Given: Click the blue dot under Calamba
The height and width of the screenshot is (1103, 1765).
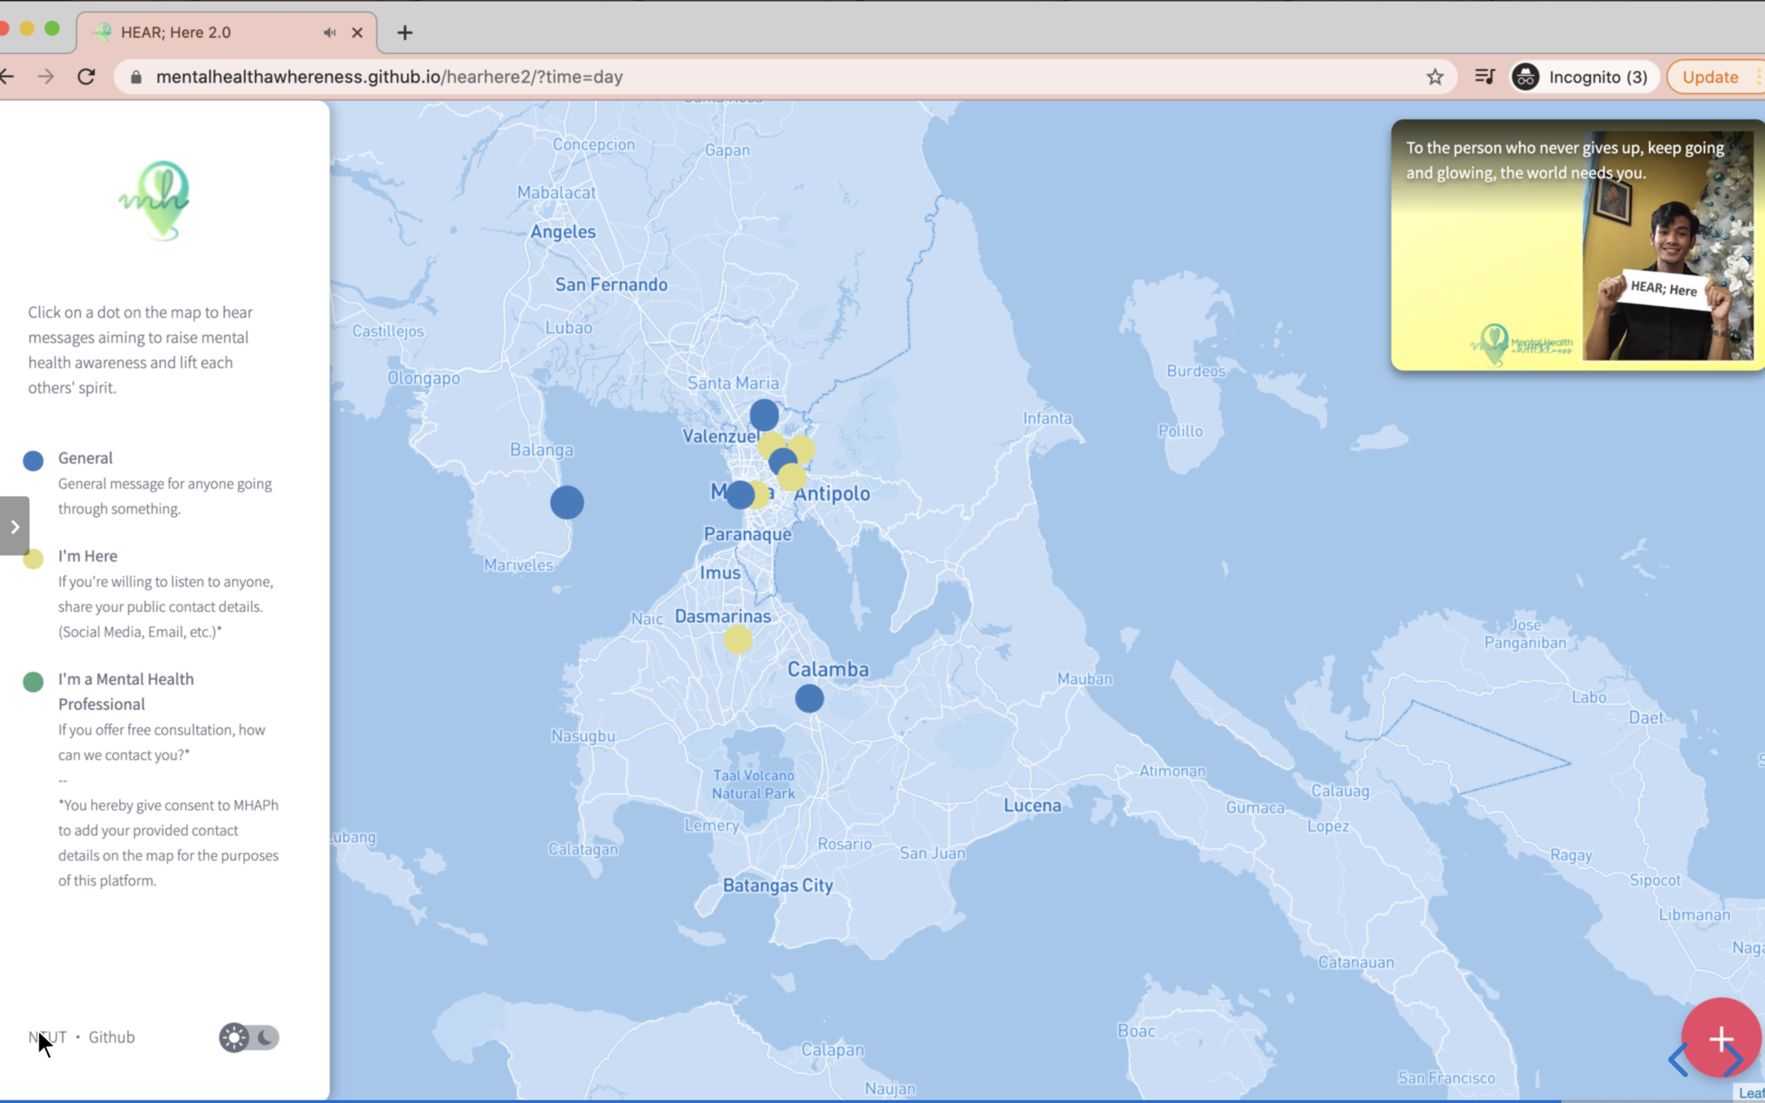Looking at the screenshot, I should pos(809,699).
